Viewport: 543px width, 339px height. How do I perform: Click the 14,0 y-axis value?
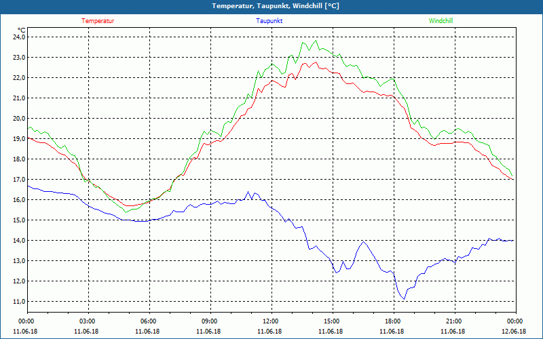coord(20,241)
